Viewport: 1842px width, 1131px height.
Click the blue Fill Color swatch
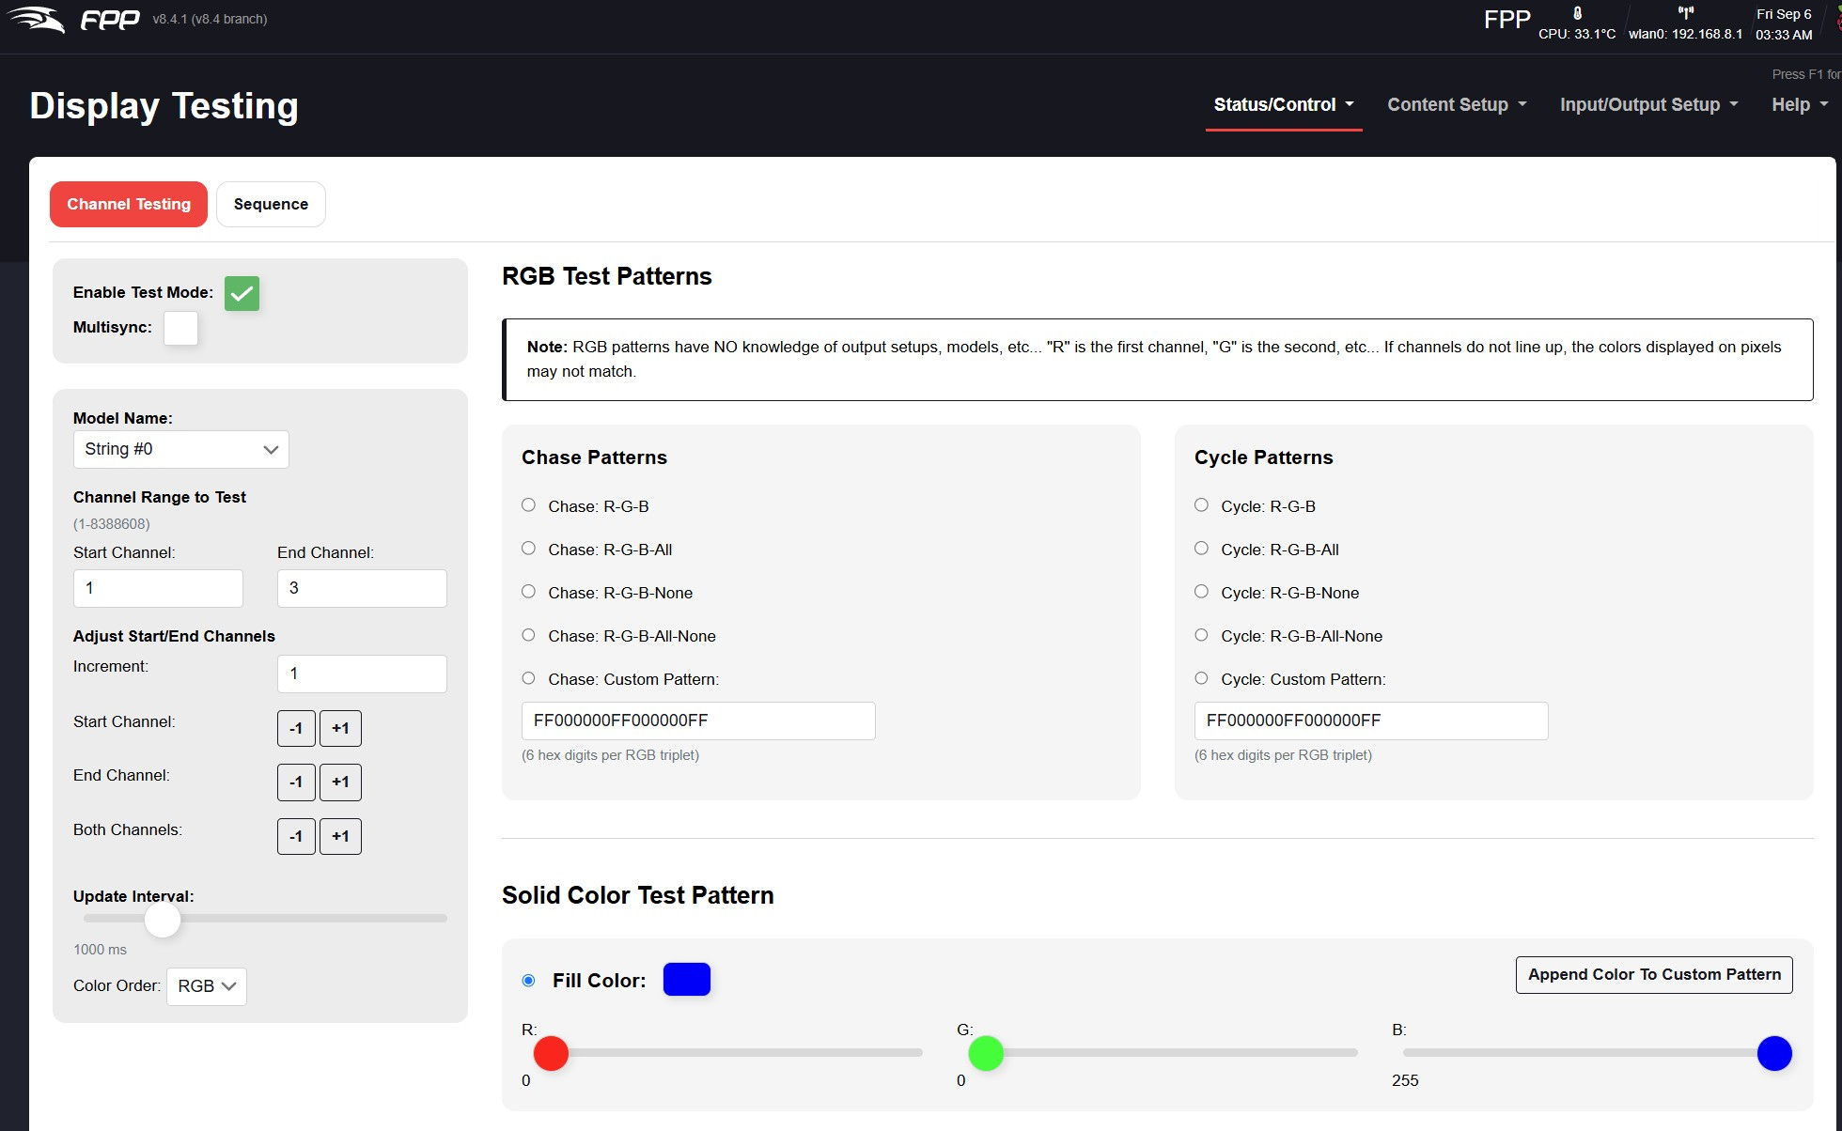pos(687,980)
